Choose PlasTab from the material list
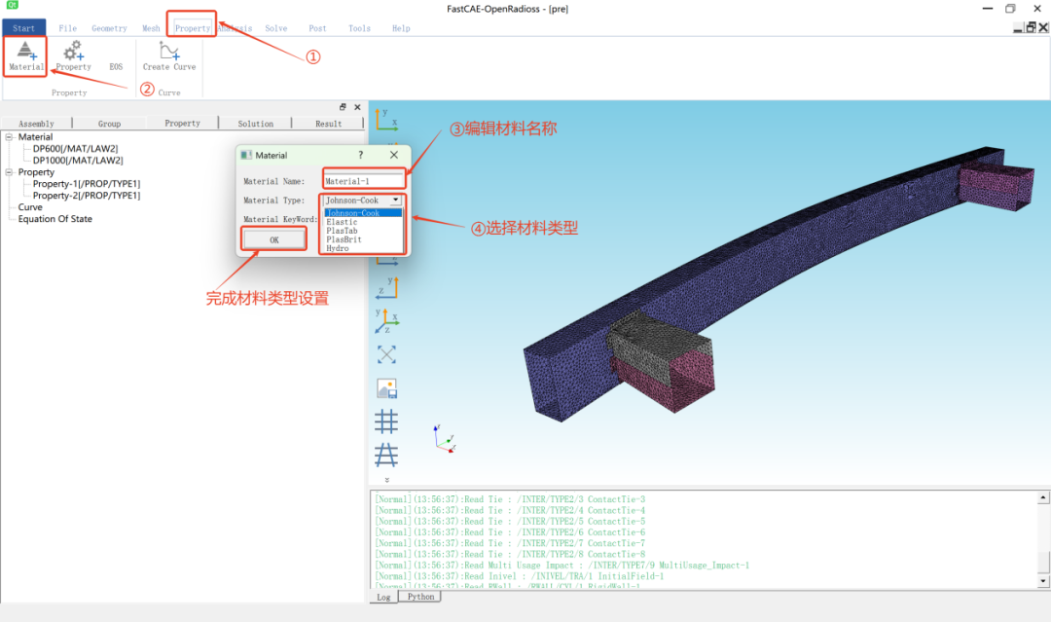 363,231
